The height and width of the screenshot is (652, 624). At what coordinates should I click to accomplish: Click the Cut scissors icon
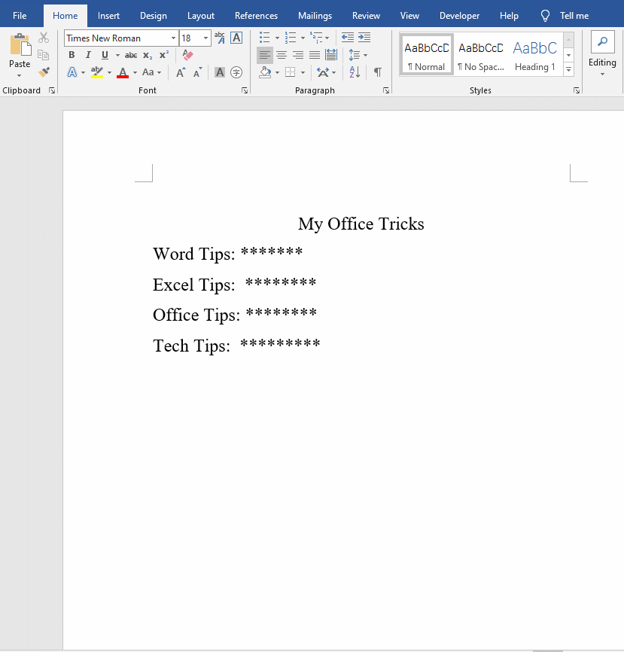[x=43, y=38]
